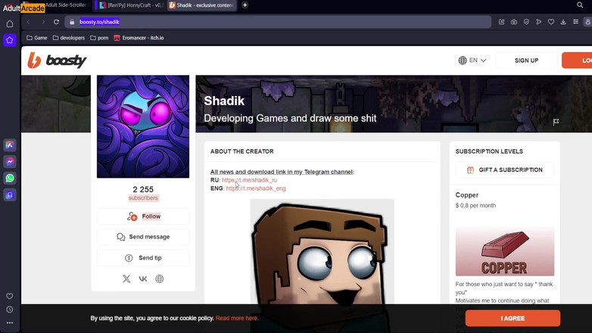Click the I AGREE cookie button

(x=513, y=319)
